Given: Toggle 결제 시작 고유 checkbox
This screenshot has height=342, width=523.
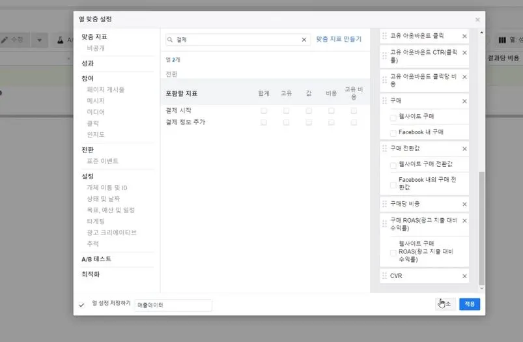Looking at the screenshot, I should (x=286, y=111).
